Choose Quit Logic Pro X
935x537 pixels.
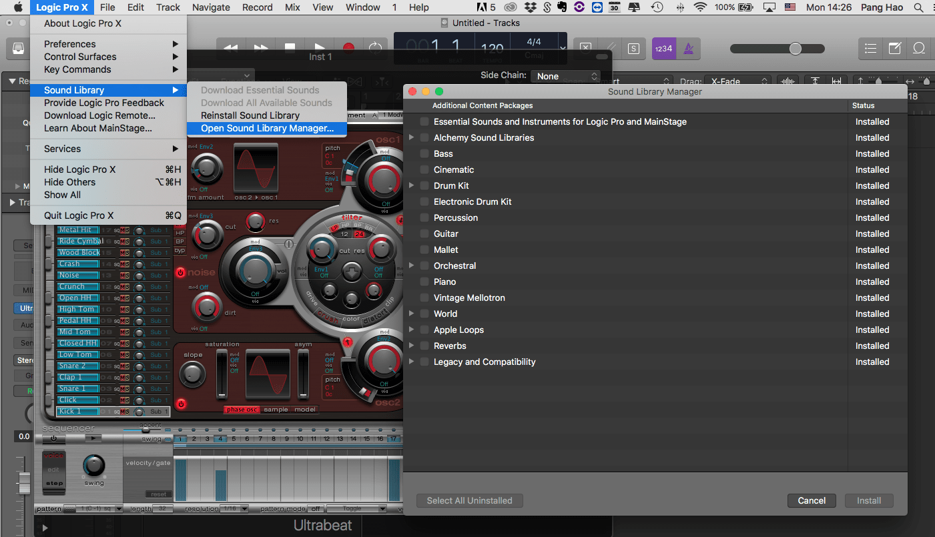click(108, 215)
